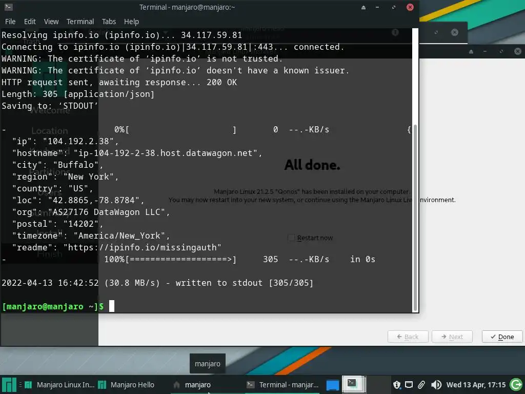Maximize the installer window

point(501,51)
